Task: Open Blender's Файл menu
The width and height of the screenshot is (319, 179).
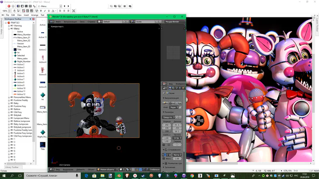Action: pyautogui.click(x=58, y=22)
